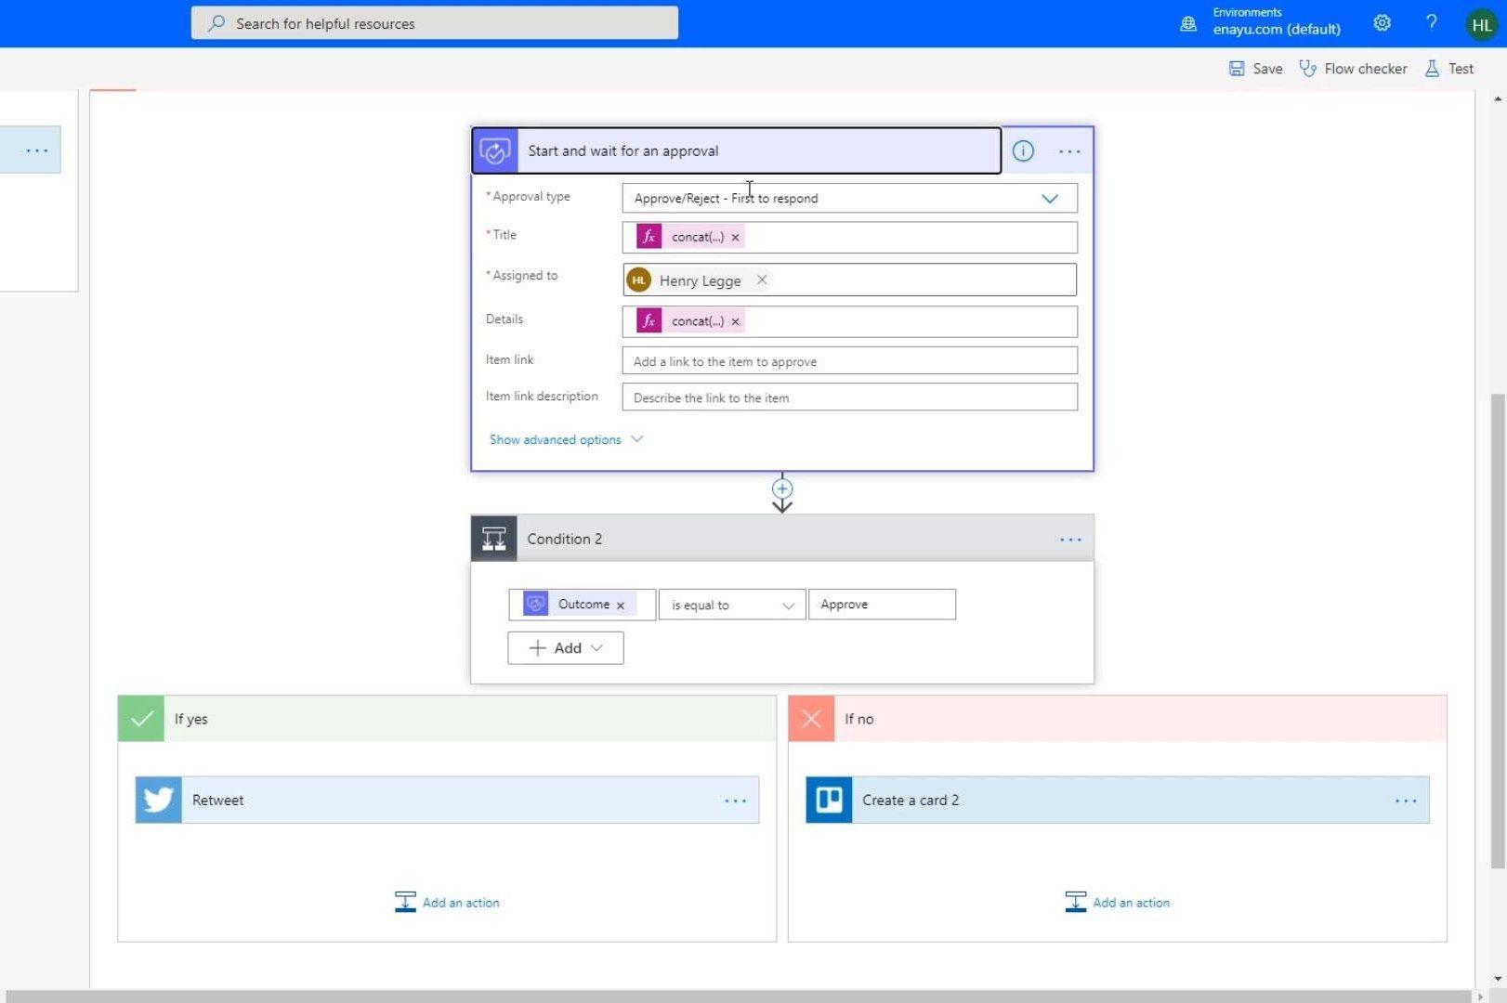
Task: Open the Settings gear
Action: tap(1383, 23)
